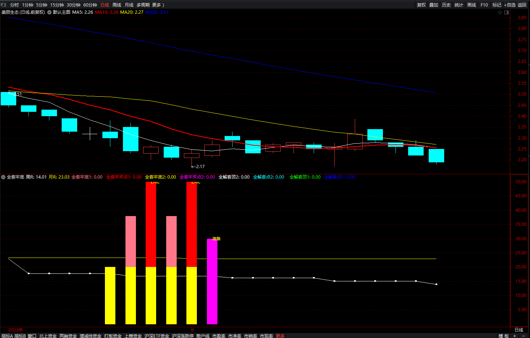The height and width of the screenshot is (338, 530).
Task: Toggle 复权 price adjustment
Action: pyautogui.click(x=421, y=5)
